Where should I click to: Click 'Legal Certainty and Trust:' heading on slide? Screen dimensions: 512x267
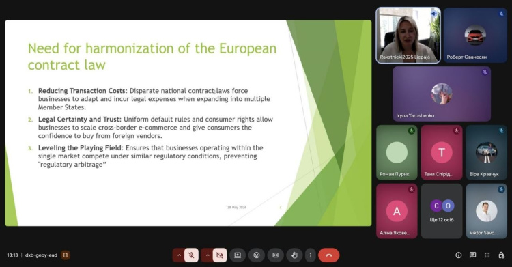point(80,119)
